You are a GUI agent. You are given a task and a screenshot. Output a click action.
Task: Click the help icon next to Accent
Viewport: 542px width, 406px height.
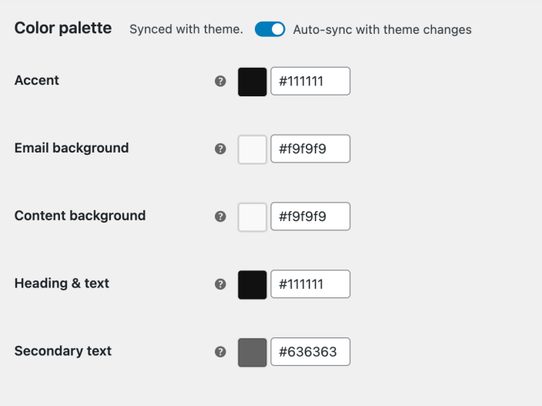[220, 81]
